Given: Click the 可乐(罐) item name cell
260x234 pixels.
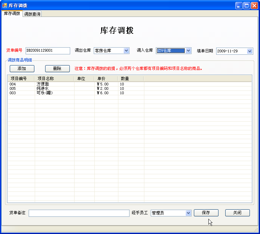Looking at the screenshot, I should click(x=45, y=93).
